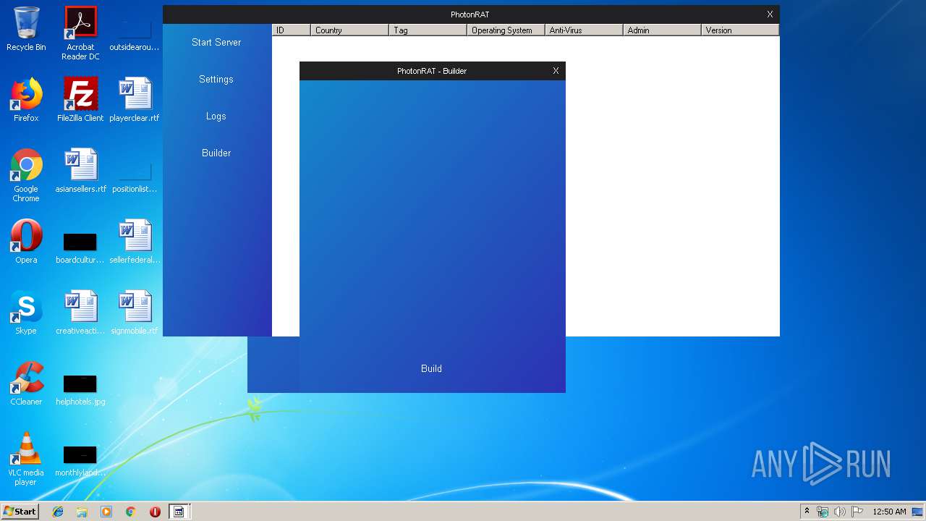
Task: Click Start Server in PhotonRAT sidebar
Action: point(216,42)
